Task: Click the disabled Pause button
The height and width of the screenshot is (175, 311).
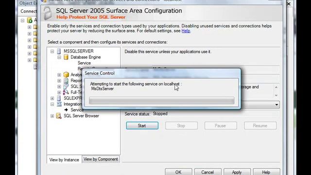Action: tap(221, 125)
